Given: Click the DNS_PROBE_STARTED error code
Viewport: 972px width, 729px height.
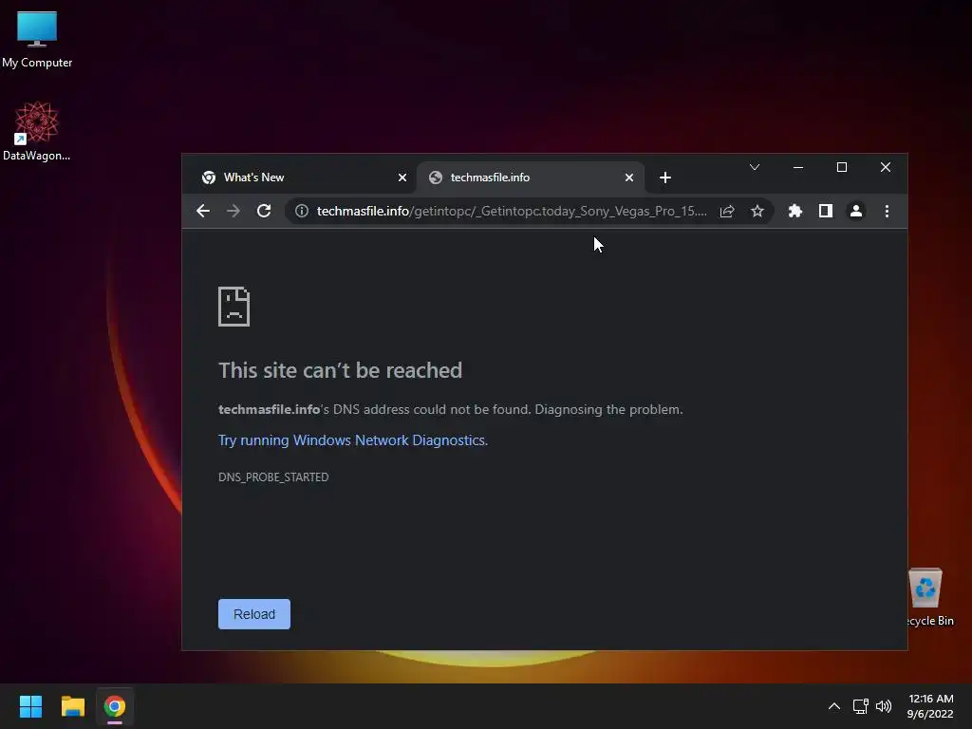Looking at the screenshot, I should tap(273, 477).
